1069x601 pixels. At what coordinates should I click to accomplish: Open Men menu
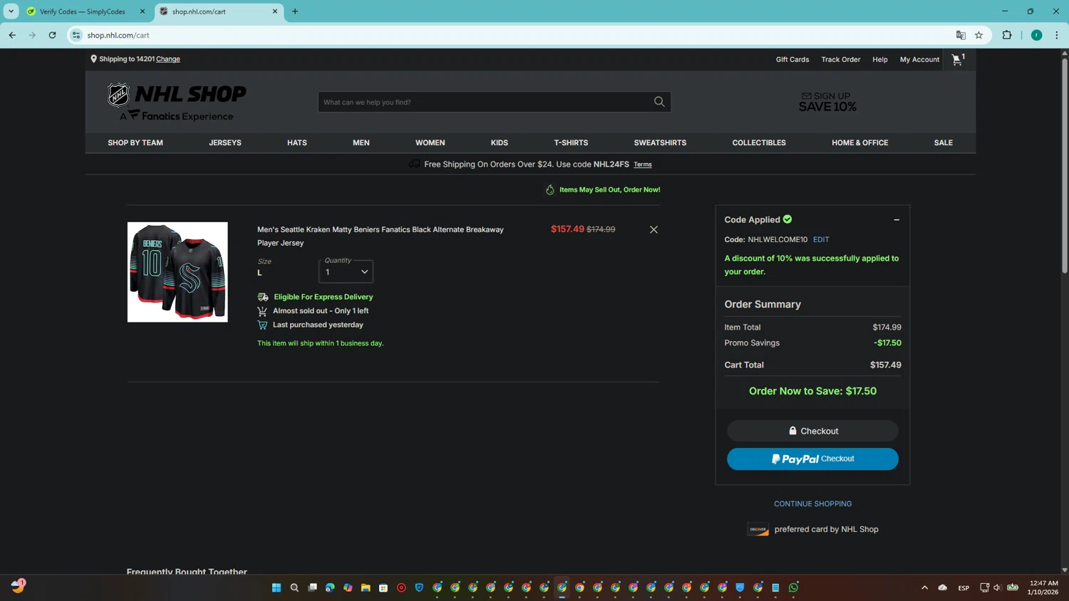361,142
